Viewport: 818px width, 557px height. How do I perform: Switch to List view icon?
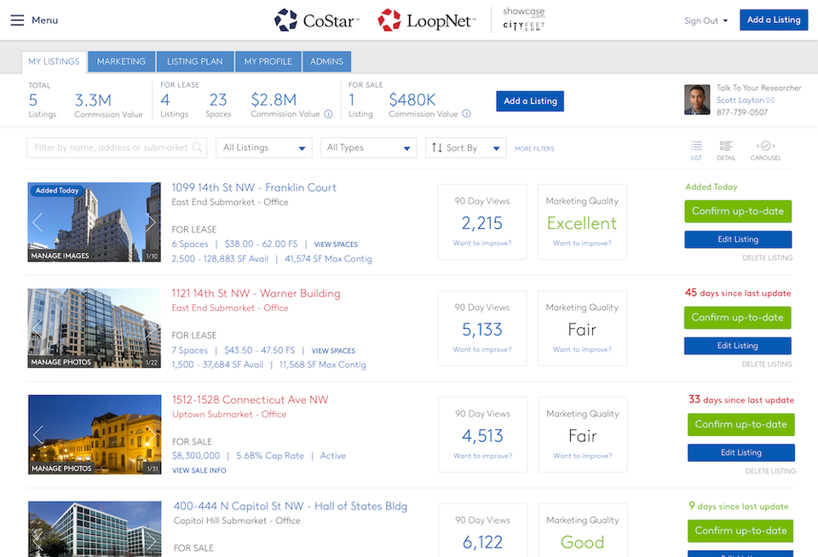[696, 150]
